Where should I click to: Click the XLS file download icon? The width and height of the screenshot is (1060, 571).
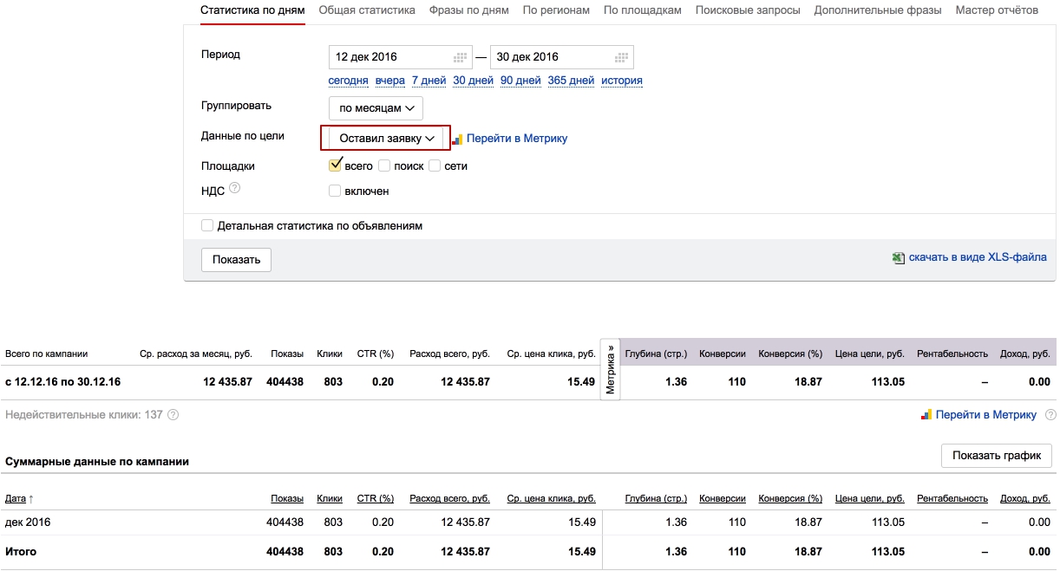coord(899,257)
